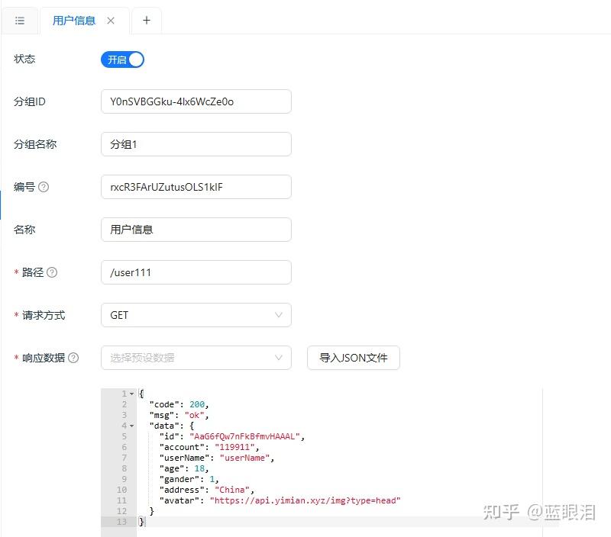Open the 选择预设数据 dropdown
Viewport: 611px width, 537px height.
pos(196,358)
